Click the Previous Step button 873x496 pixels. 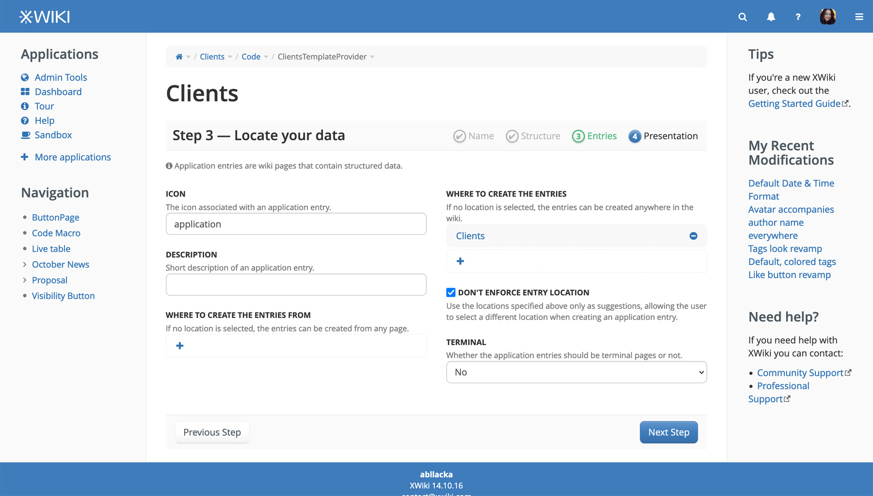[x=212, y=432]
